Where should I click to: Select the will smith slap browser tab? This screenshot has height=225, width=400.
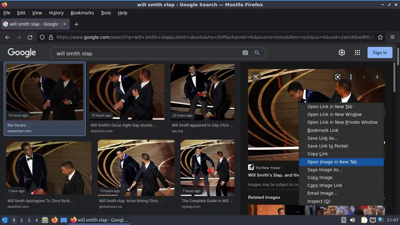[x=34, y=24]
